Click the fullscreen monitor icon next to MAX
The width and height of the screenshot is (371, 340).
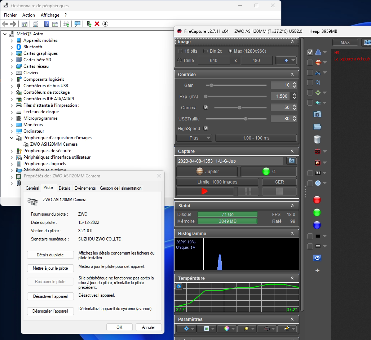[367, 42]
